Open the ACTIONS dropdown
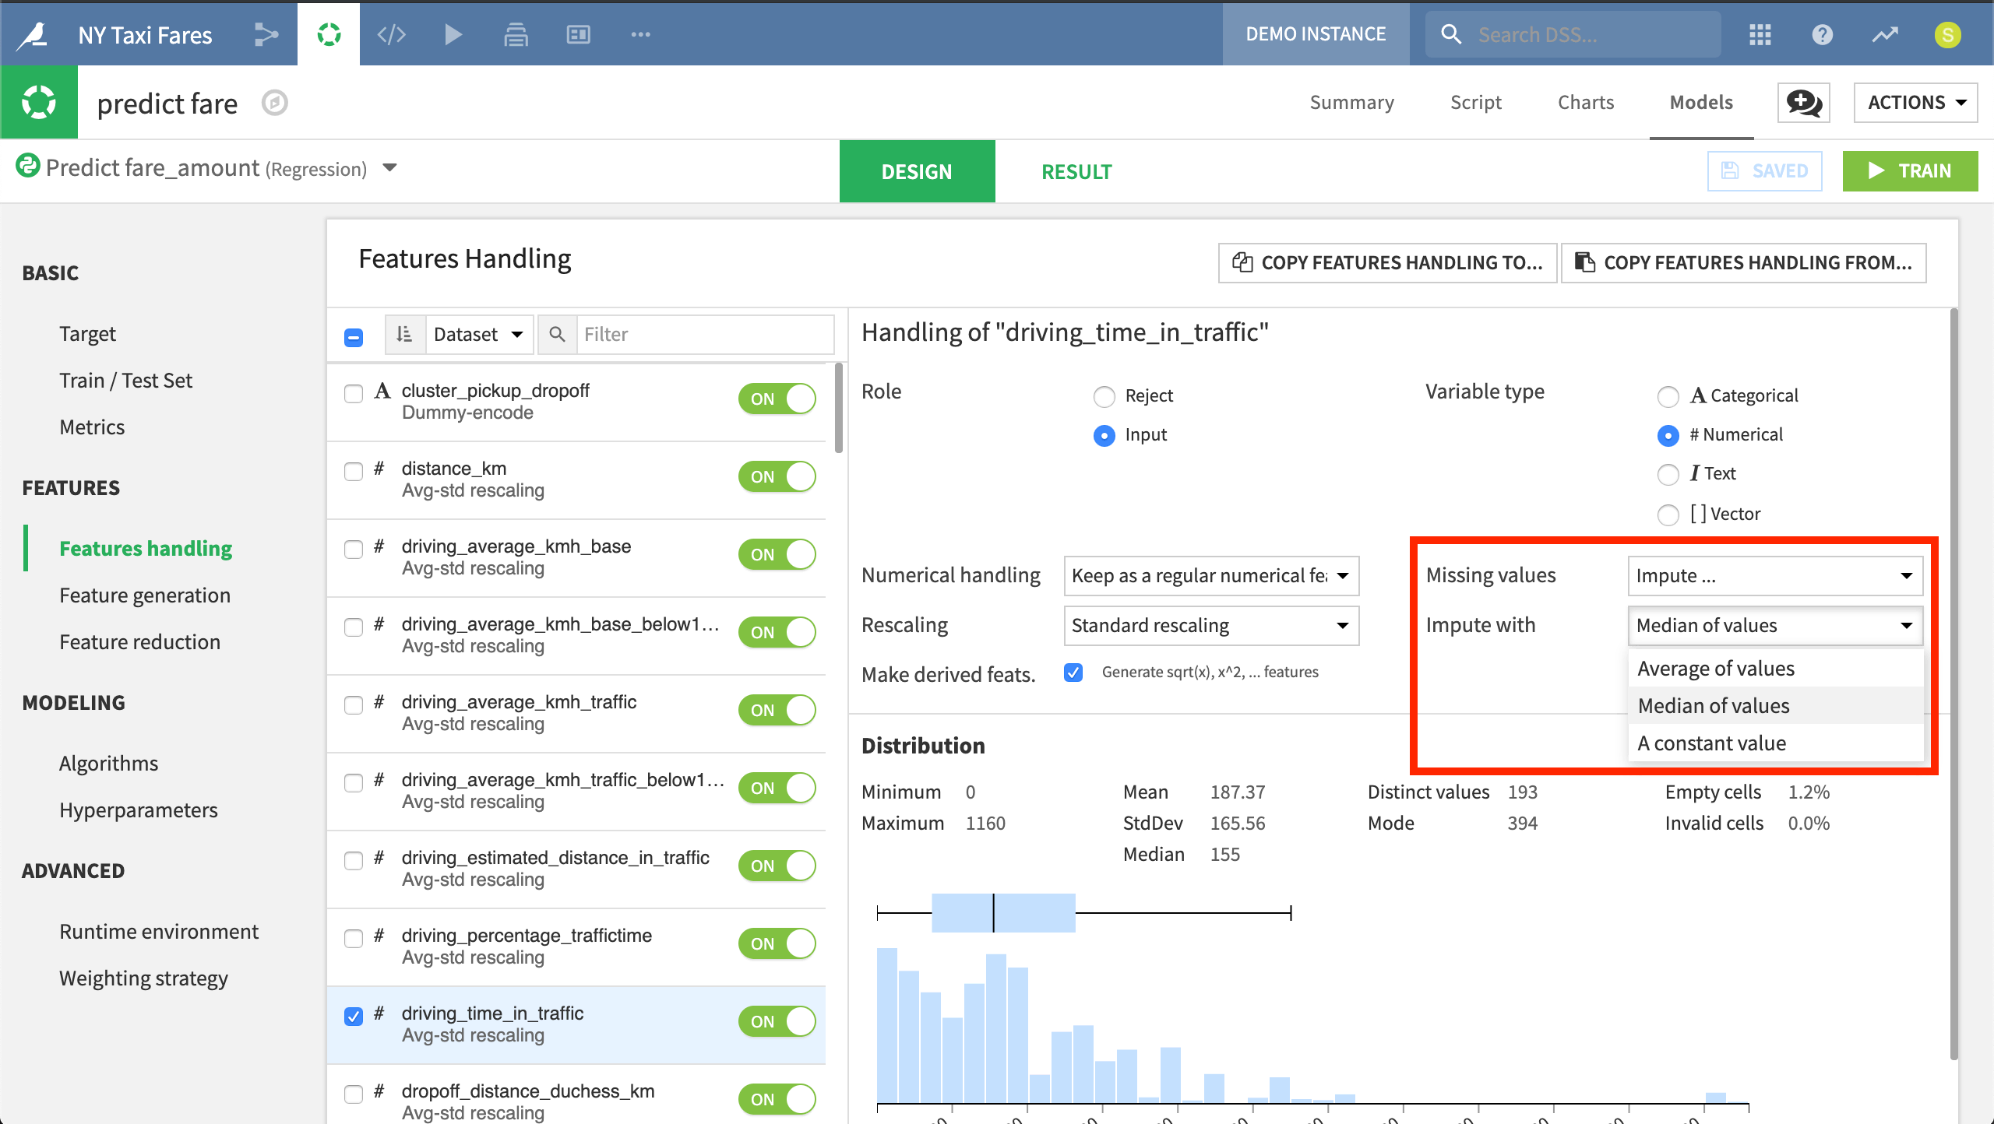 point(1915,103)
